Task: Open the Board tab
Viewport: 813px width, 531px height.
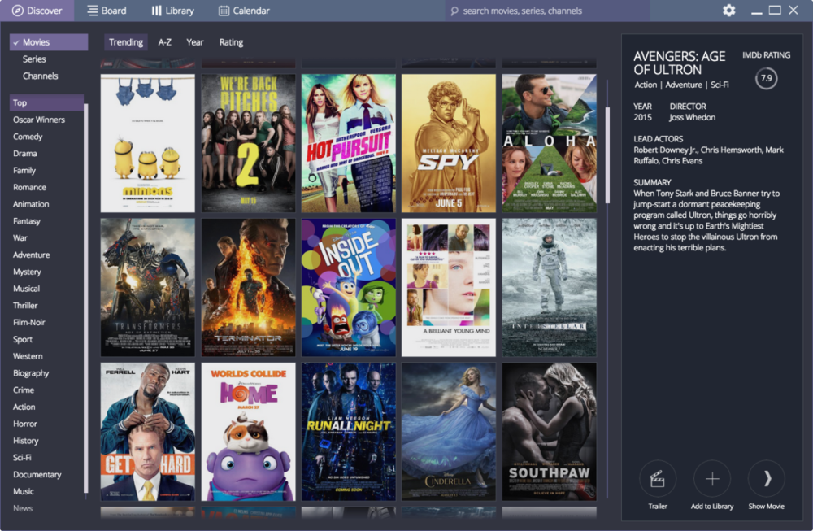Action: [107, 11]
